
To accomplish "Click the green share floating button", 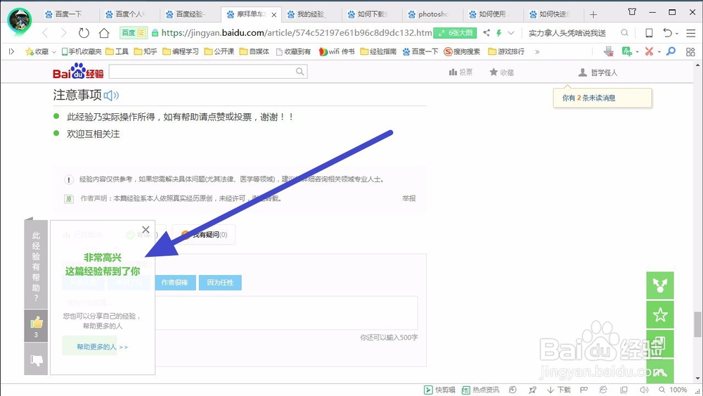I will [660, 286].
